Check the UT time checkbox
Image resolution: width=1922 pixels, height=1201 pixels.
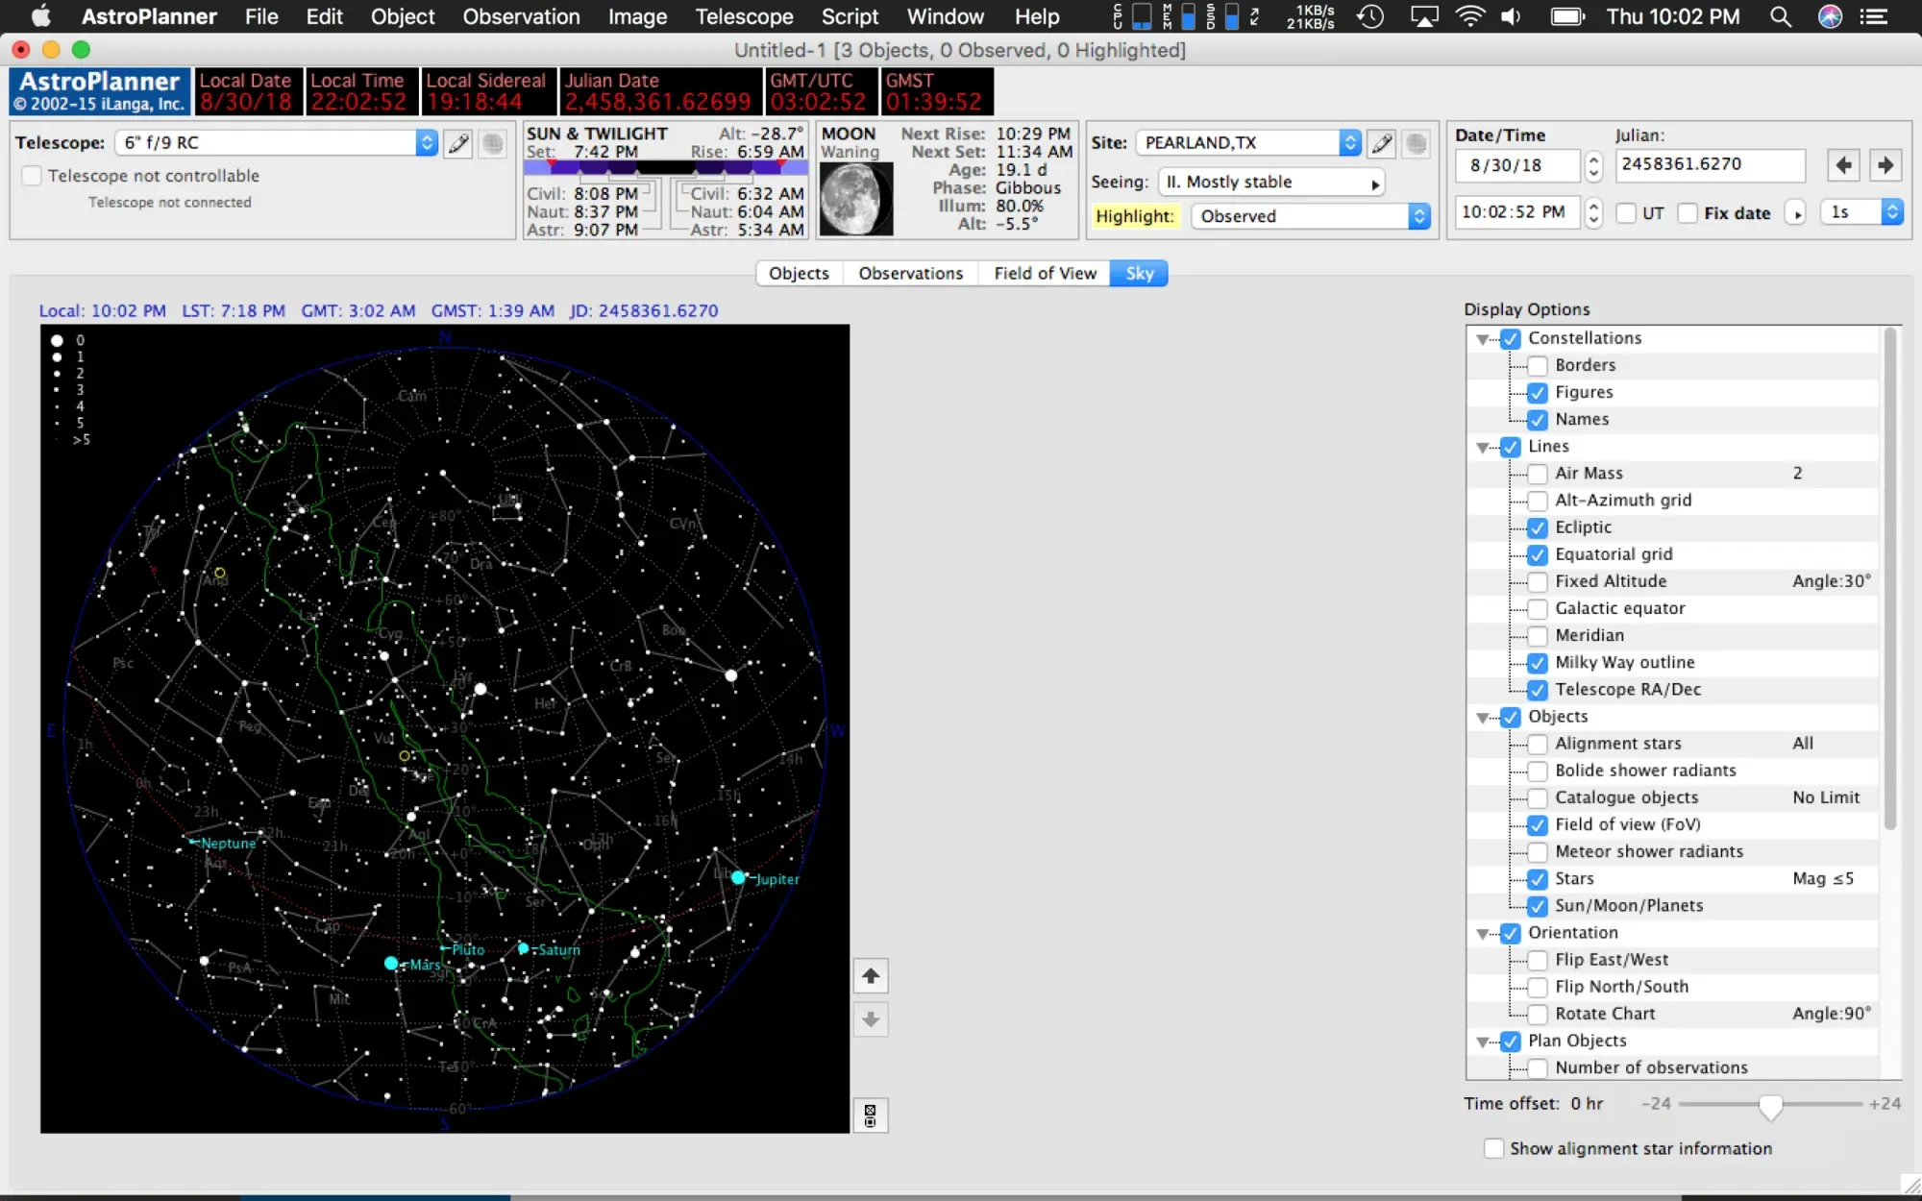click(1626, 212)
